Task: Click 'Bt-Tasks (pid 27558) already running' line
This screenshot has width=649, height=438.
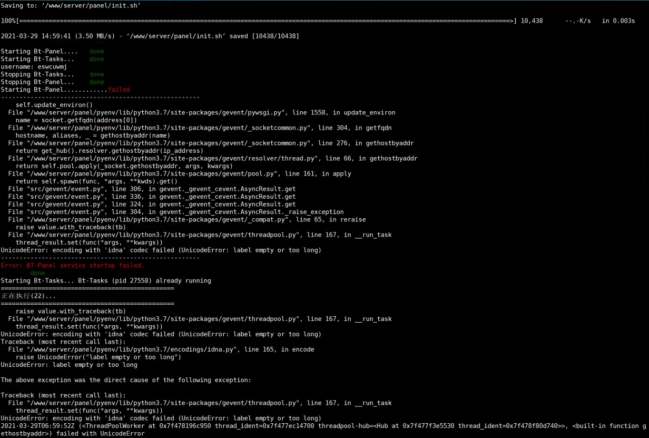Action: point(144,281)
